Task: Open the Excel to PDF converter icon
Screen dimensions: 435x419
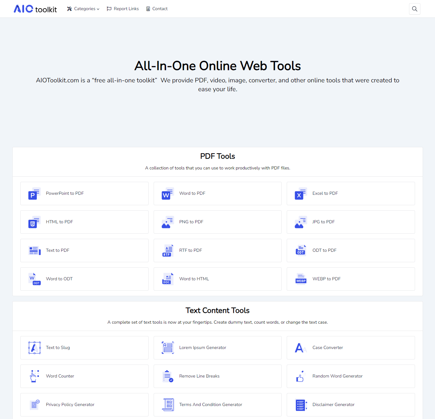Action: click(x=300, y=194)
